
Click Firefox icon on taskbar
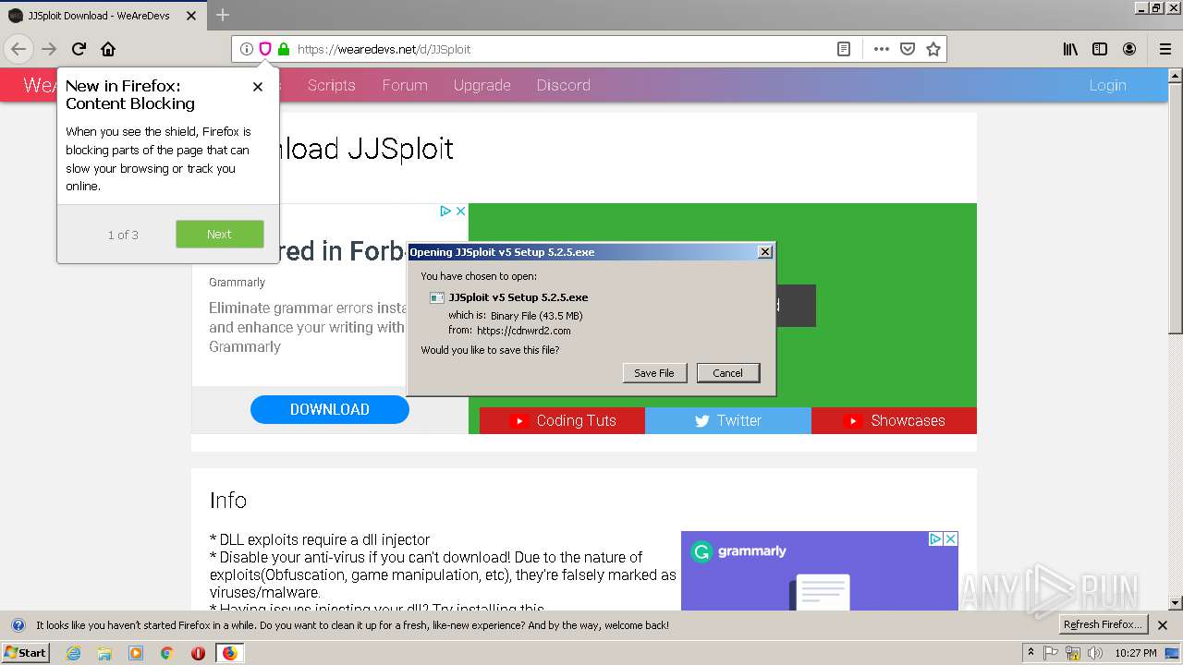point(229,653)
